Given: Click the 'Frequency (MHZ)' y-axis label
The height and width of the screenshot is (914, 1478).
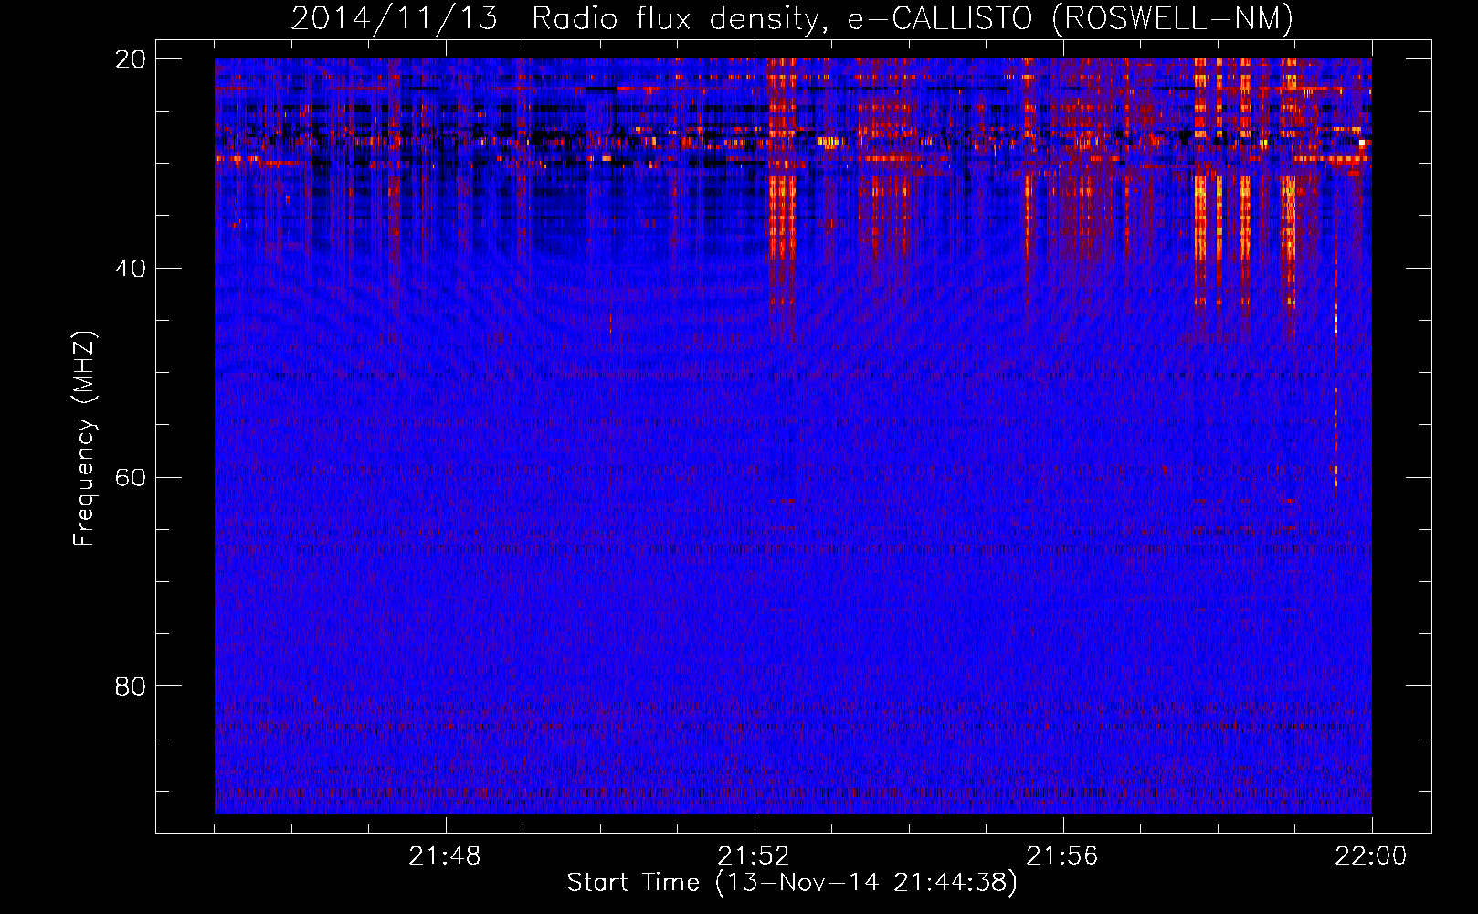Looking at the screenshot, I should (84, 439).
